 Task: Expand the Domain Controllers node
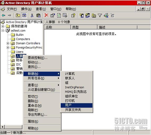pyautogui.click(x=8, y=43)
